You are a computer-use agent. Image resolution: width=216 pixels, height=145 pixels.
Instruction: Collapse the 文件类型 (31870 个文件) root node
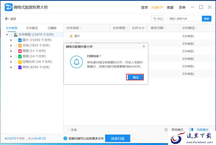point(7,34)
